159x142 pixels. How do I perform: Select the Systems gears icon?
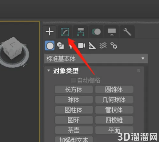114,46
